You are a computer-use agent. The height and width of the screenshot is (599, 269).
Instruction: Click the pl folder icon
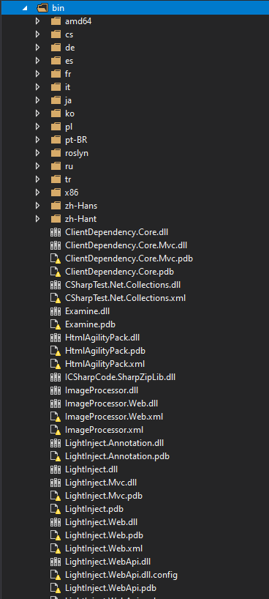coord(56,127)
